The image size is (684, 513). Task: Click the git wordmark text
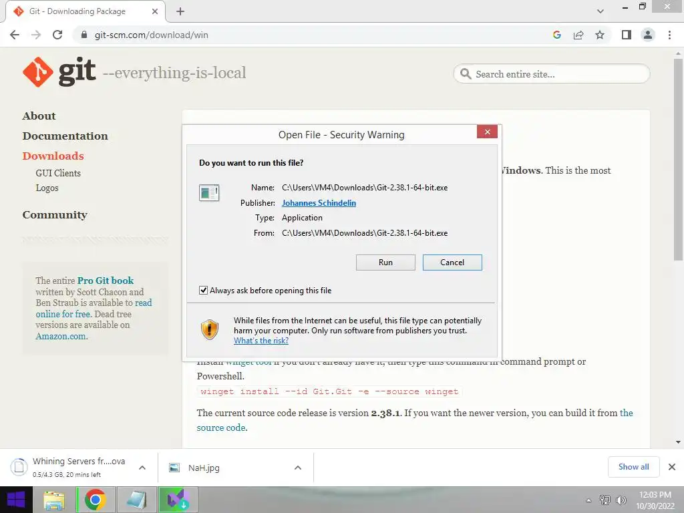(77, 71)
